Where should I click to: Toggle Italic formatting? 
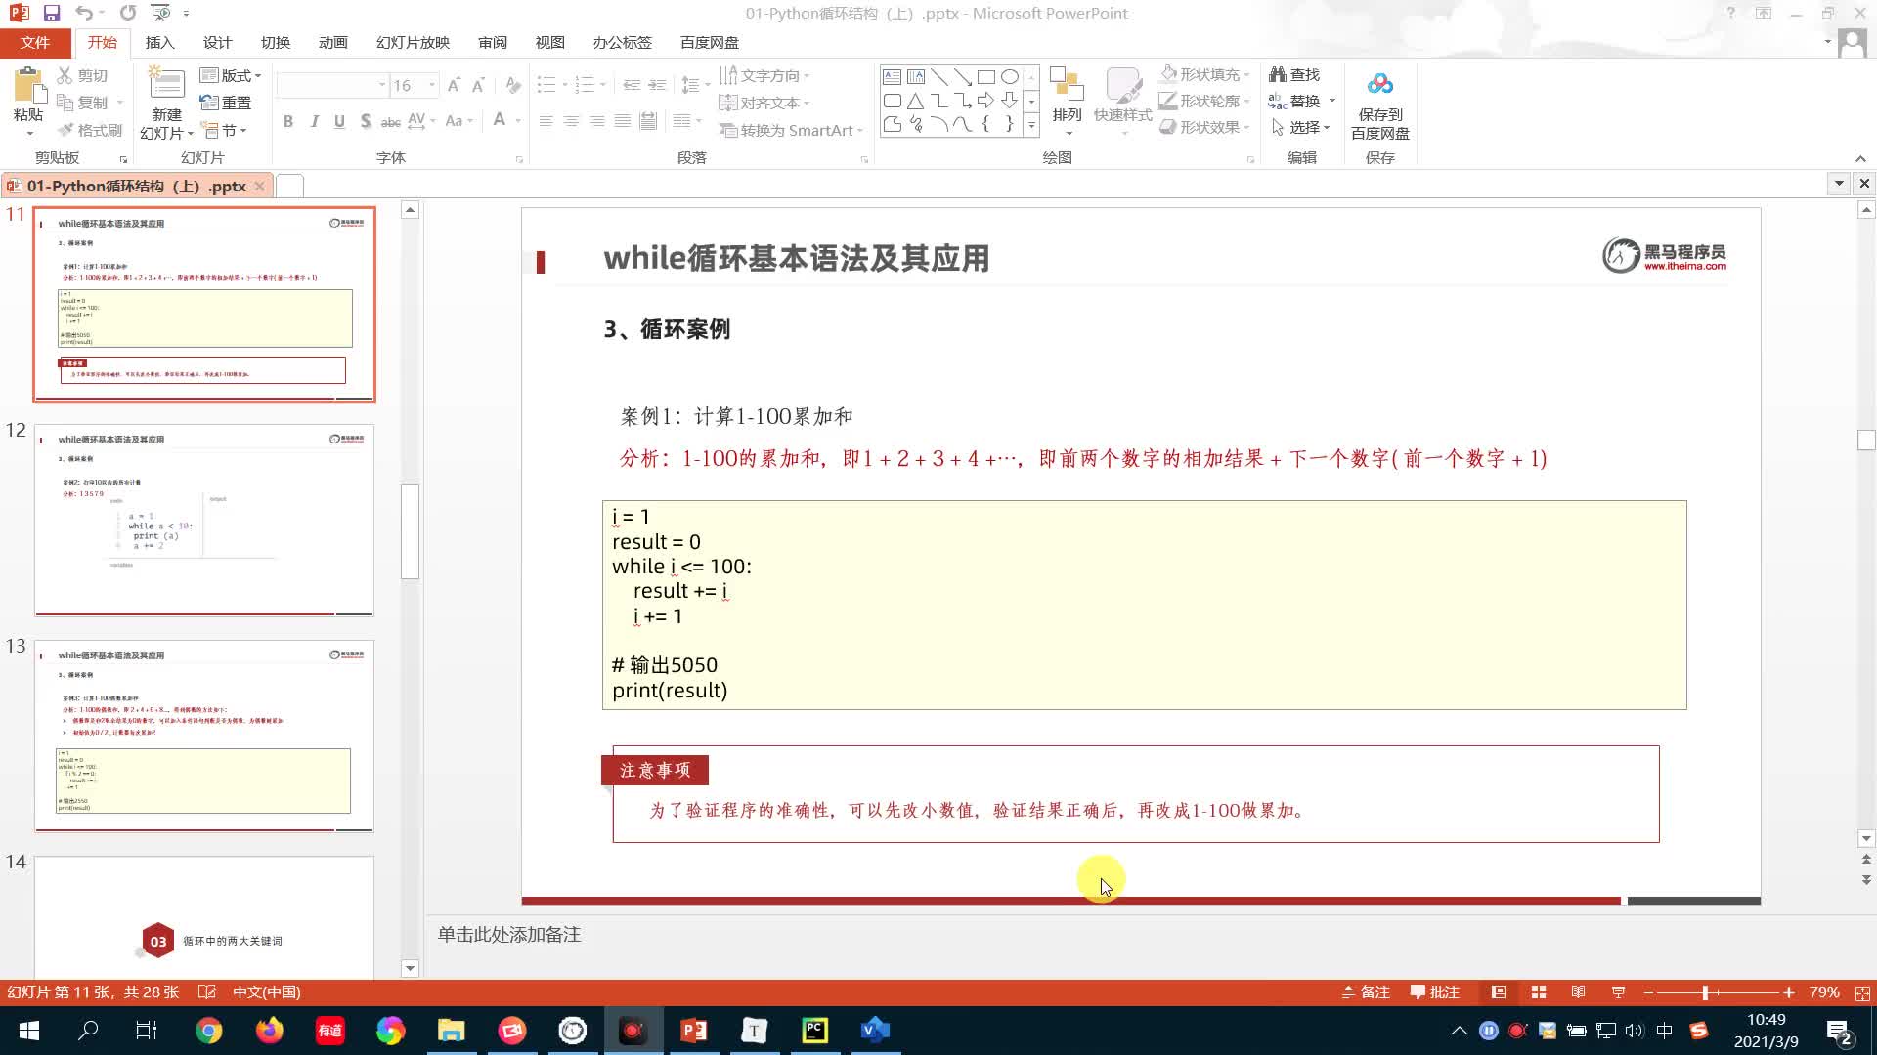click(x=314, y=121)
